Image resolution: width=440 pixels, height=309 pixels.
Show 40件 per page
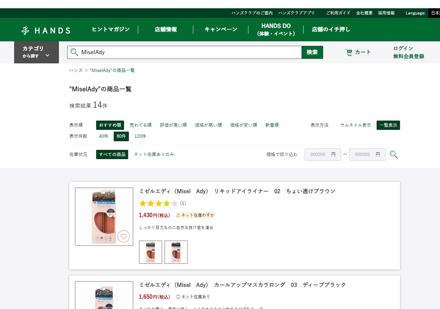(103, 136)
